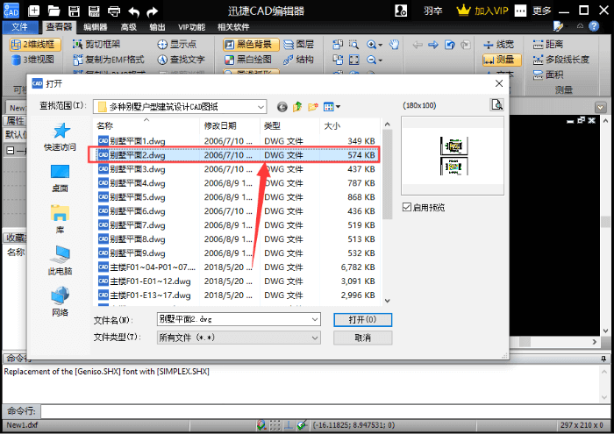Image resolution: width=614 pixels, height=434 pixels.
Task: Click the 结构 tool
Action: click(299, 60)
